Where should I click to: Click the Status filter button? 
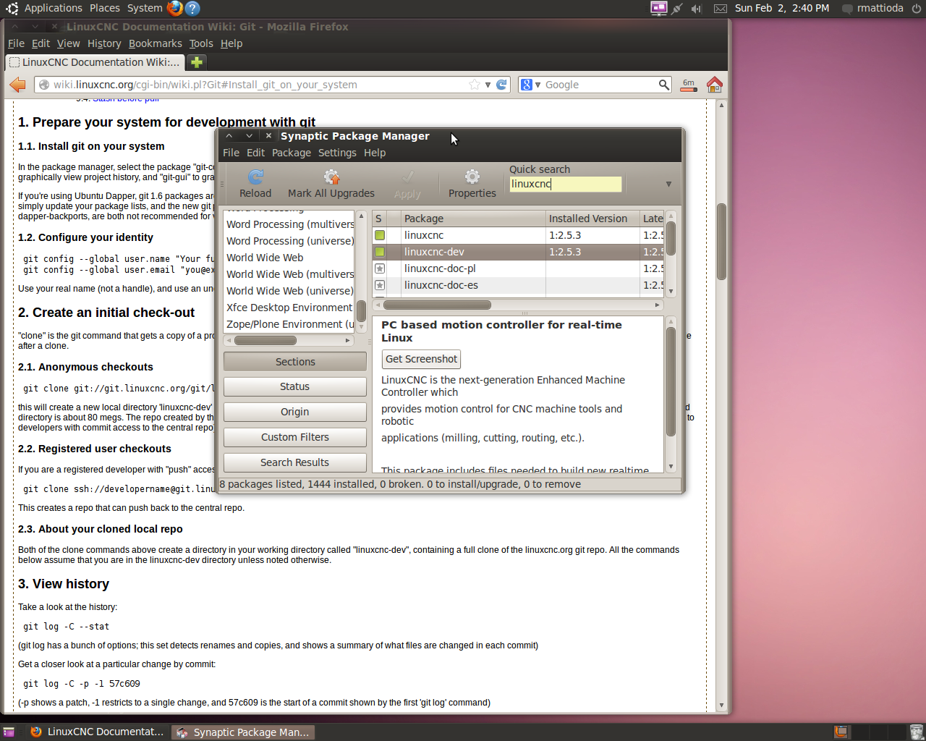click(295, 386)
